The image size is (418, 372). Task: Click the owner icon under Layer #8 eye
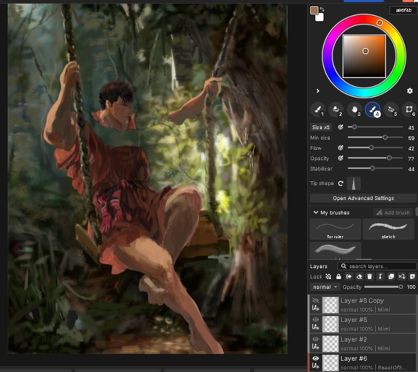point(316,327)
